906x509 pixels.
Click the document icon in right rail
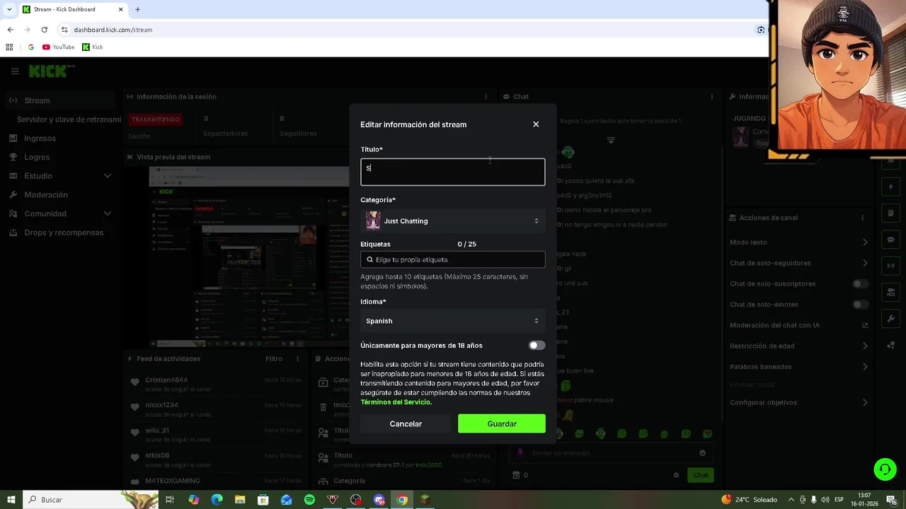(891, 213)
